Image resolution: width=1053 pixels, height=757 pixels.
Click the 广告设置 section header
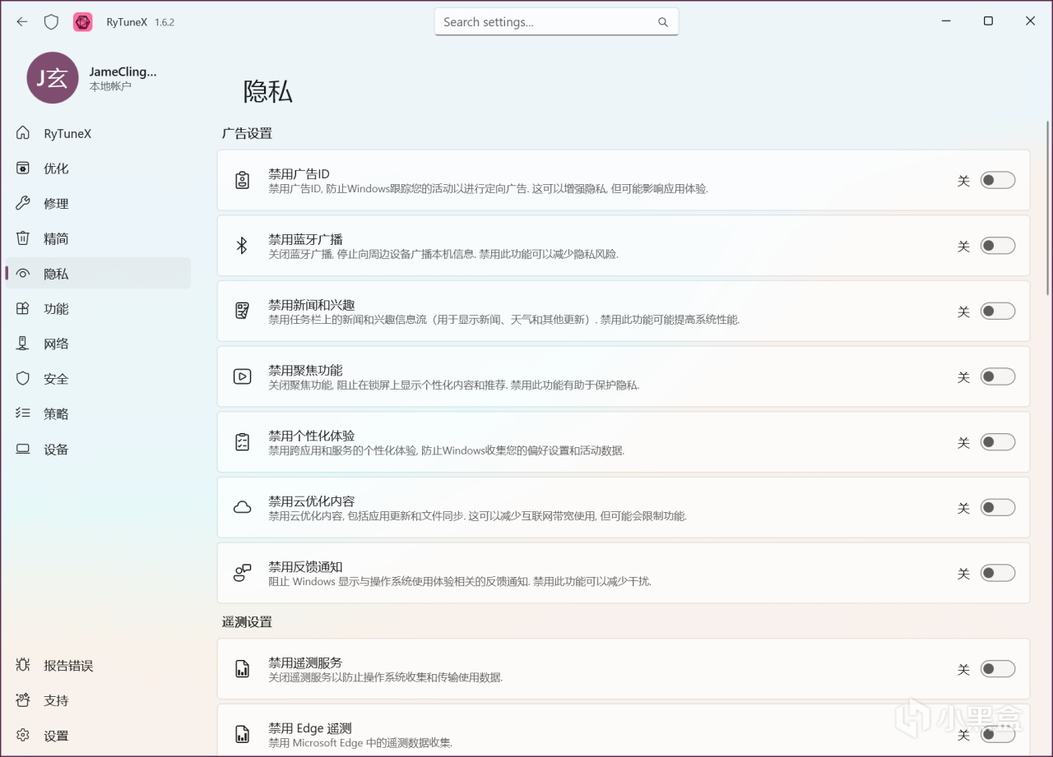pyautogui.click(x=247, y=133)
